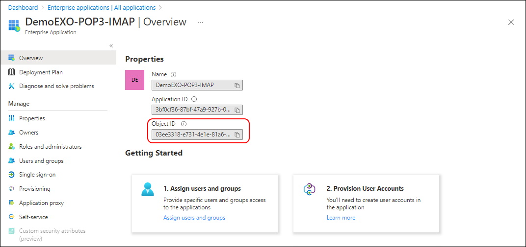
Task: Click the Deployment Plan book icon
Action: (x=12, y=72)
